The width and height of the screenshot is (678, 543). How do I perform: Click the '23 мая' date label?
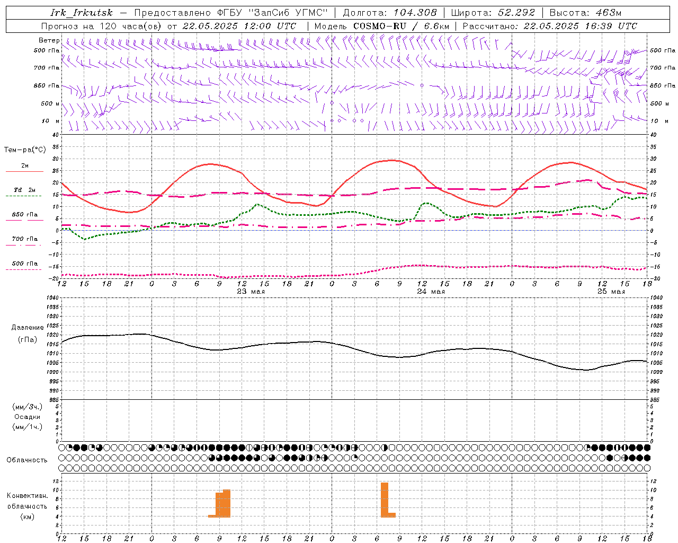251,292
